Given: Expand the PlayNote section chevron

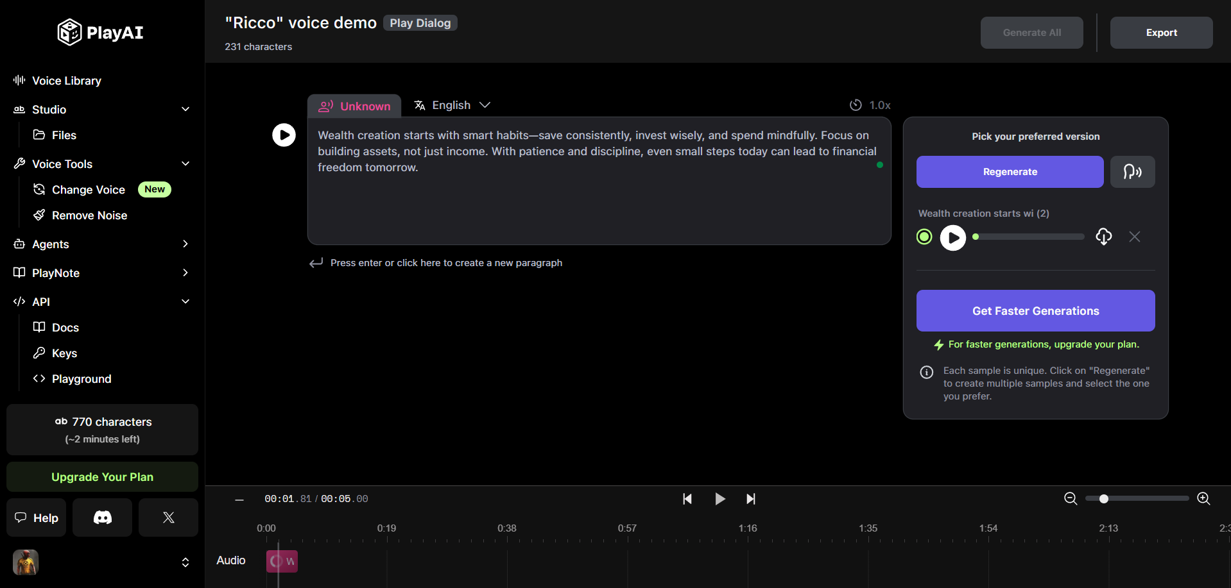Looking at the screenshot, I should coord(185,273).
